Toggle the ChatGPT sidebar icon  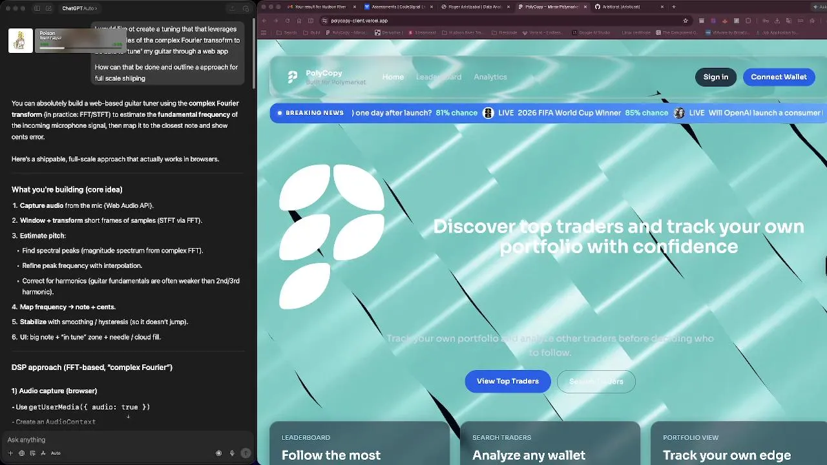[37, 8]
